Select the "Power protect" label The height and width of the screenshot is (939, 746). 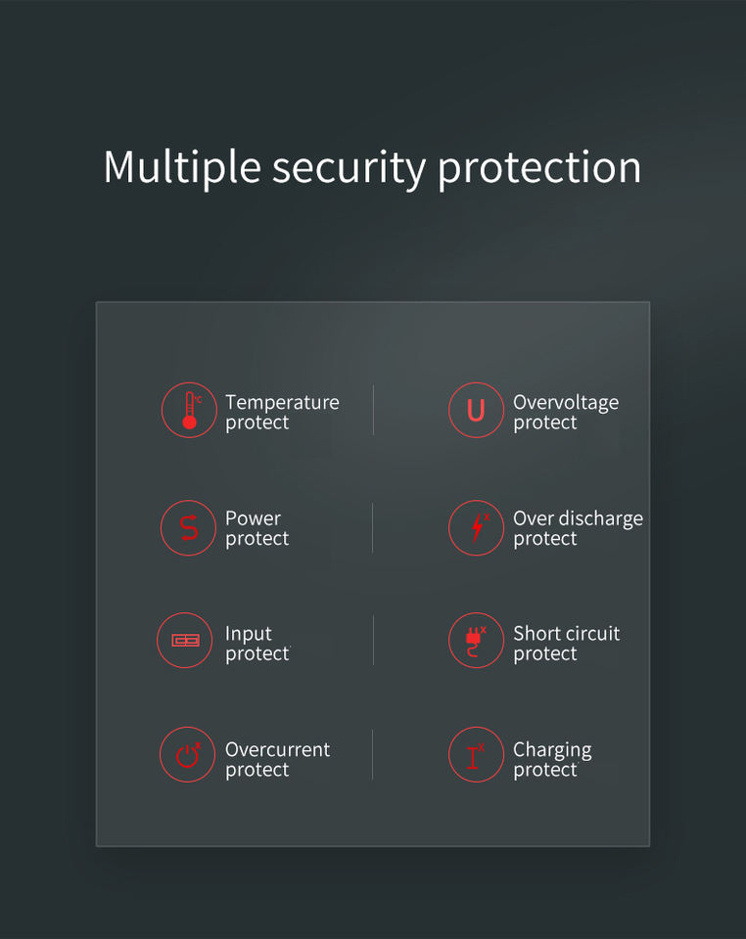point(256,528)
